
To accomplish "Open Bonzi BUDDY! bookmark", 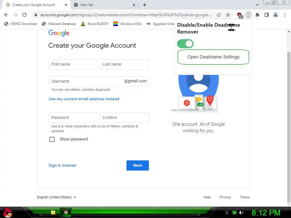I will point(95,24).
